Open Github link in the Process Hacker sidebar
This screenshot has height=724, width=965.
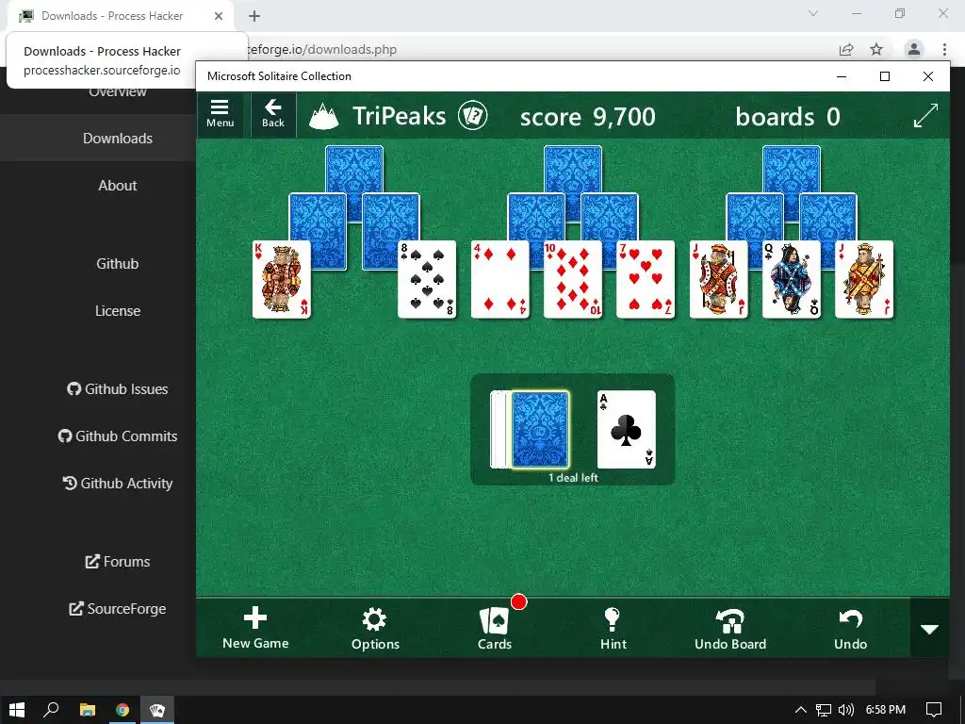(118, 264)
